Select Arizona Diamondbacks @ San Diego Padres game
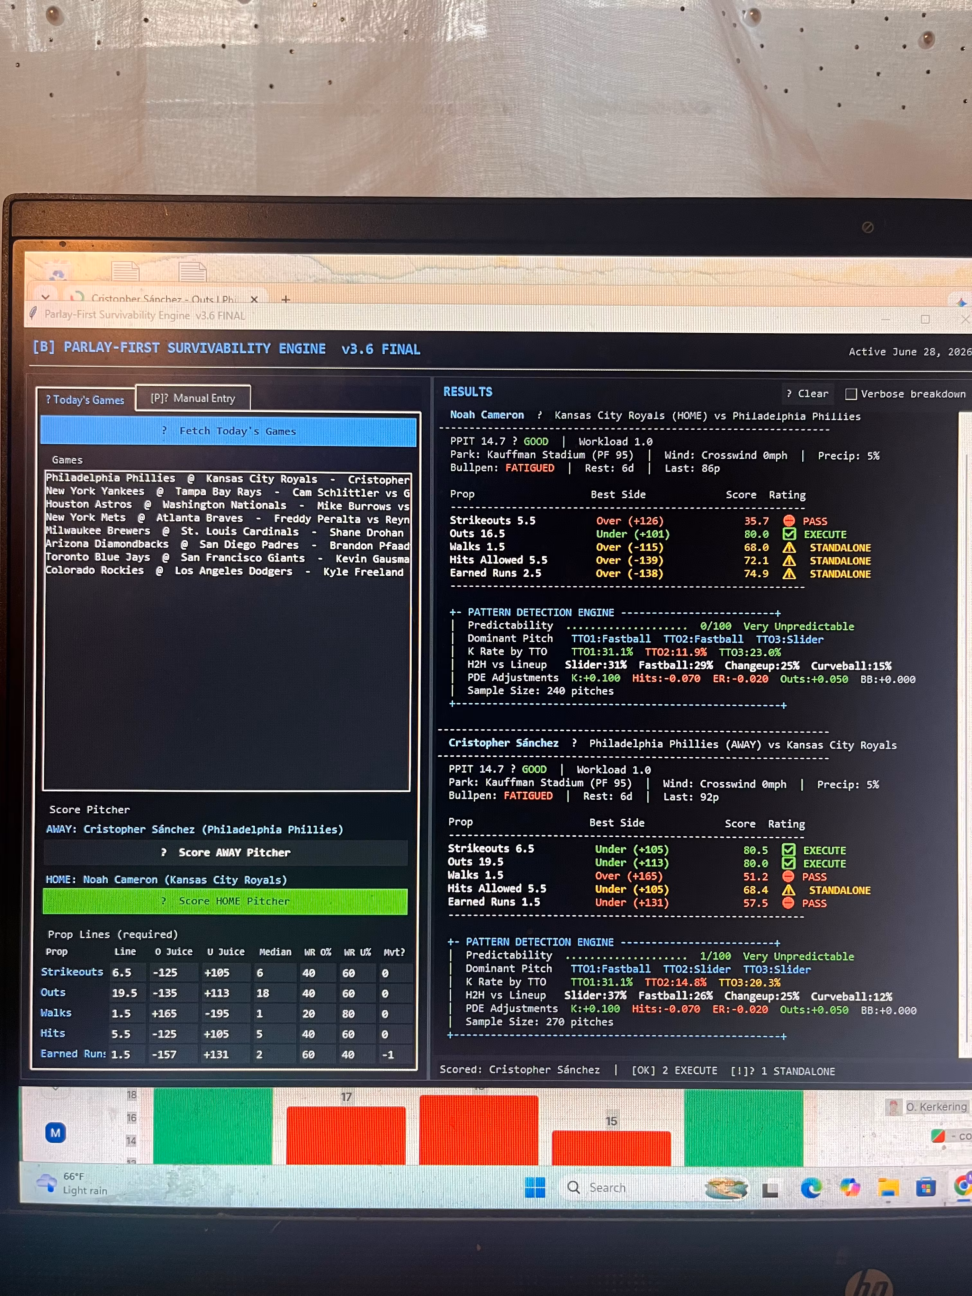This screenshot has width=972, height=1296. (227, 545)
